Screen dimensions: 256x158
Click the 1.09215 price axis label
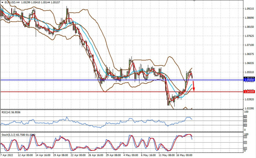249,9
